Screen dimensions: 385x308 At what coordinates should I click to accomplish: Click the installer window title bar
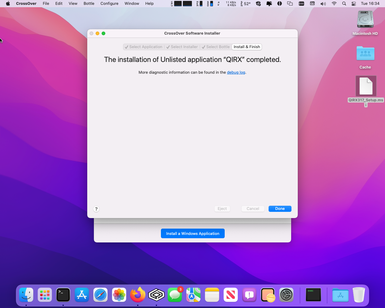(x=192, y=33)
